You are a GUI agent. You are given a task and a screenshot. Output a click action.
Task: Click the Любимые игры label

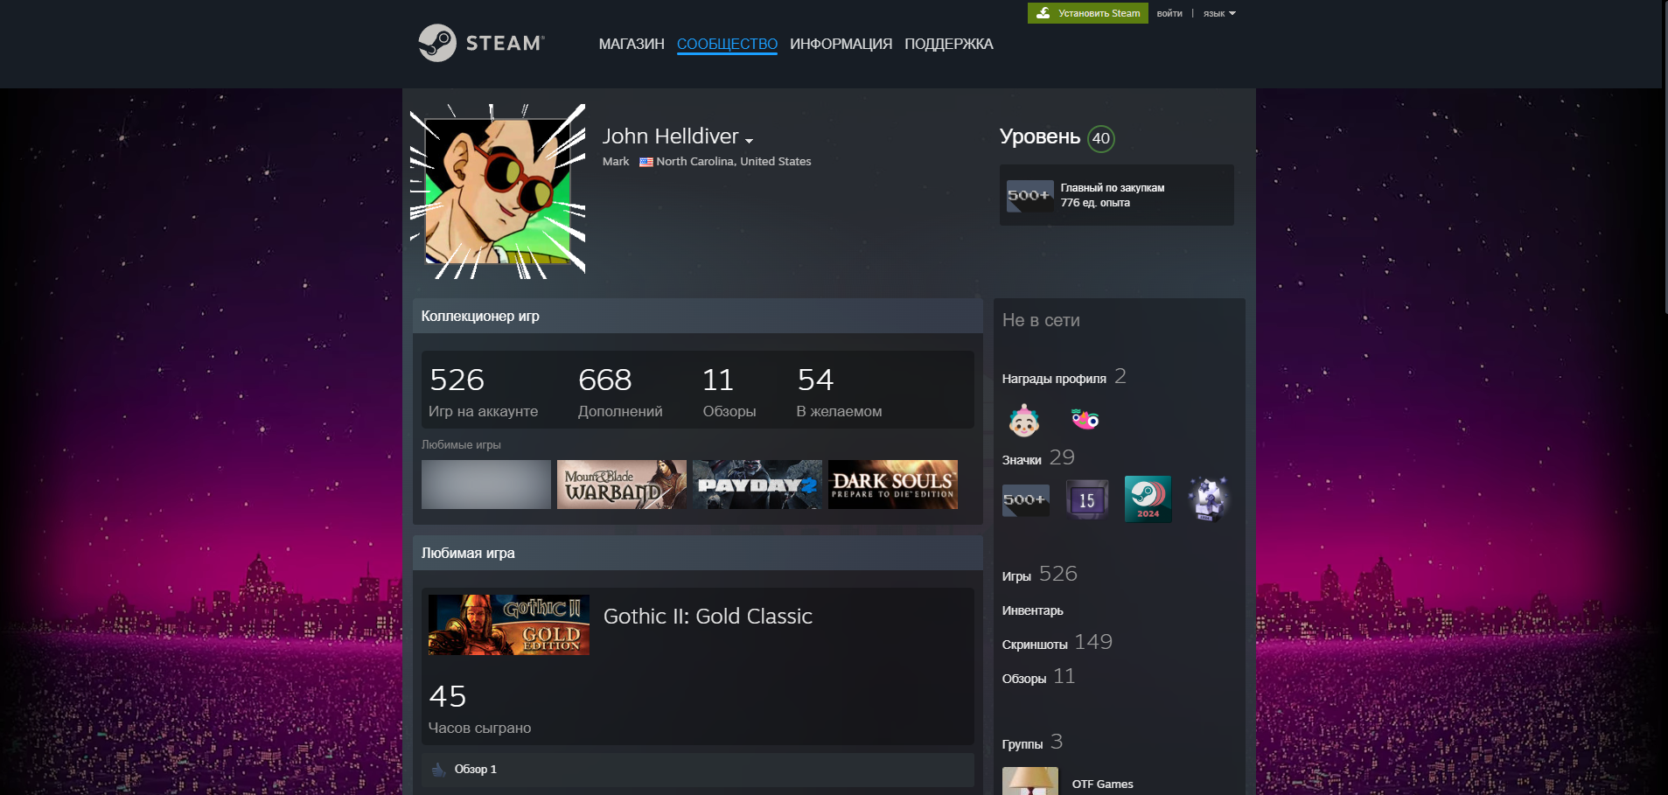(x=461, y=445)
